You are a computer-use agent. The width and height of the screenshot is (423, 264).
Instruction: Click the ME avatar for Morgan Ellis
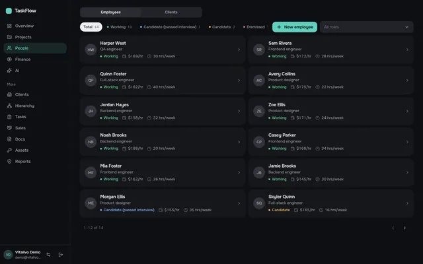[91, 203]
